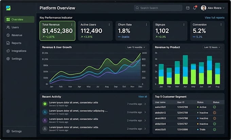Click the +3.31% active users change
Screen dimensions: 231x140
(88, 37)
